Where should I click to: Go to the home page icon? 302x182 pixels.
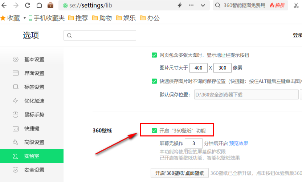39,5
